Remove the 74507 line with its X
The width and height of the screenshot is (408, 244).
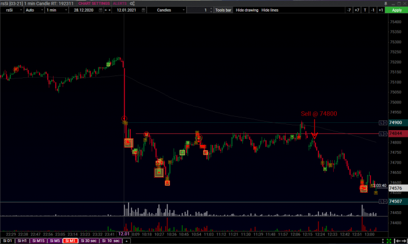pos(385,201)
